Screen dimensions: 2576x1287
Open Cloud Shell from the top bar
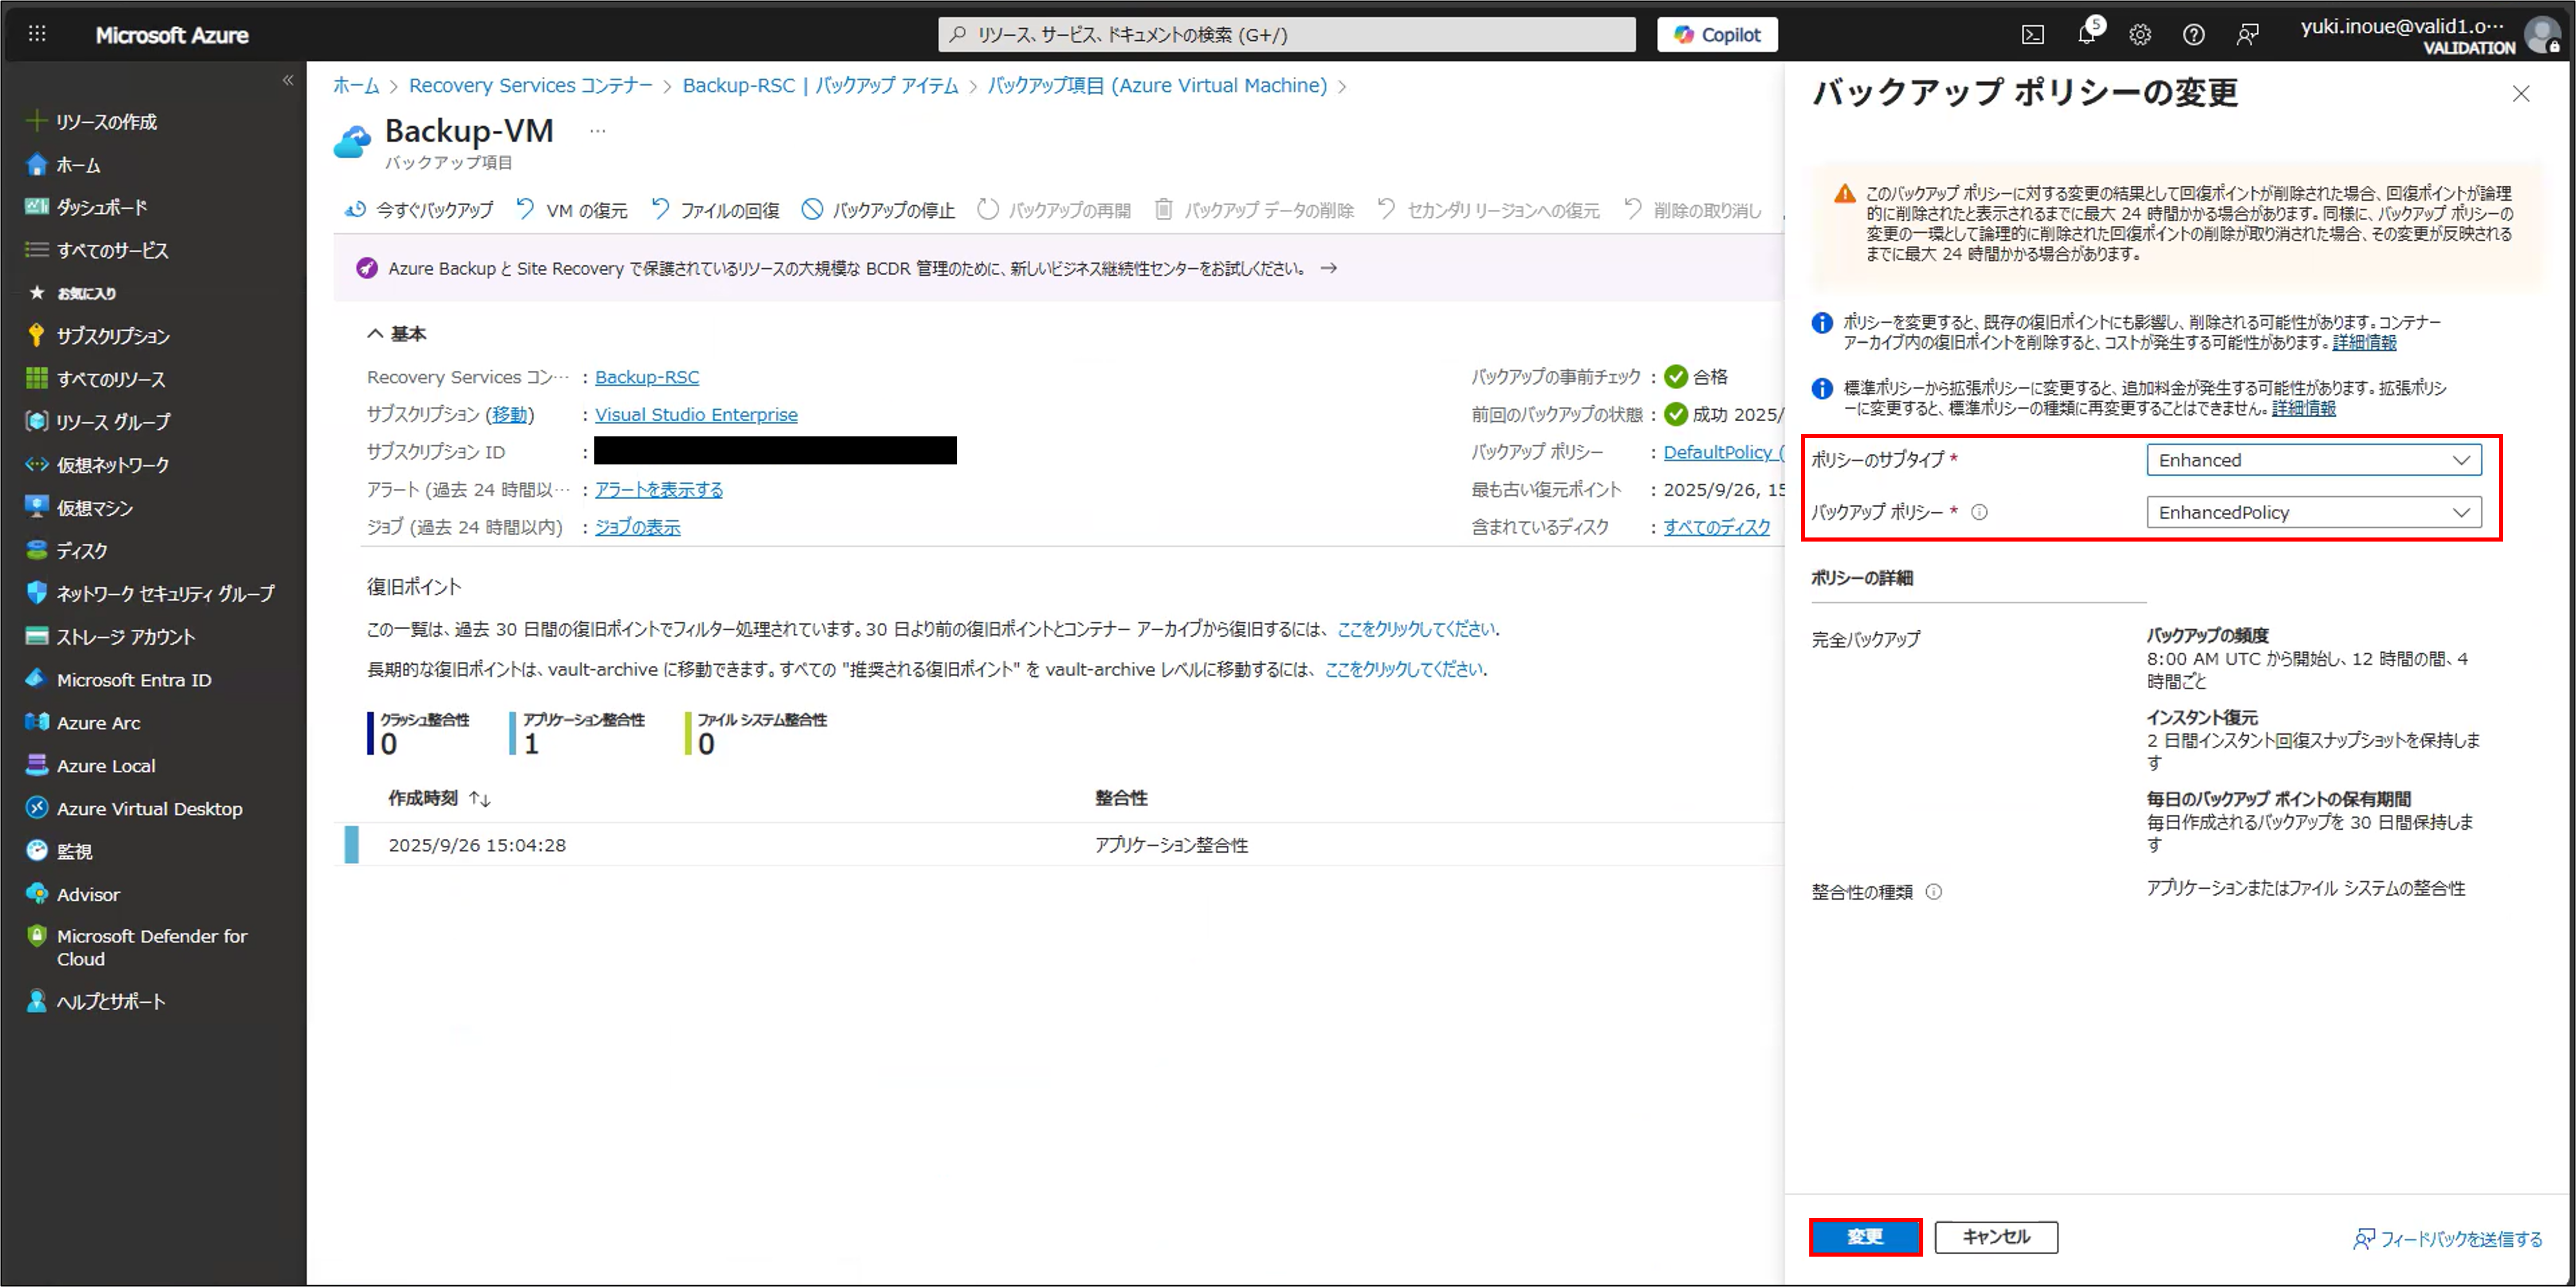(x=2033, y=35)
